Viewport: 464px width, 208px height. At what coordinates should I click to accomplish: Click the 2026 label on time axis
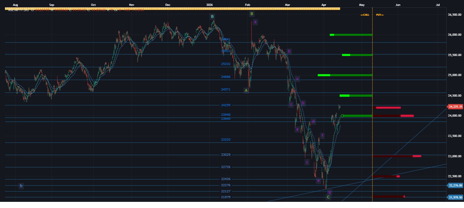210,5
